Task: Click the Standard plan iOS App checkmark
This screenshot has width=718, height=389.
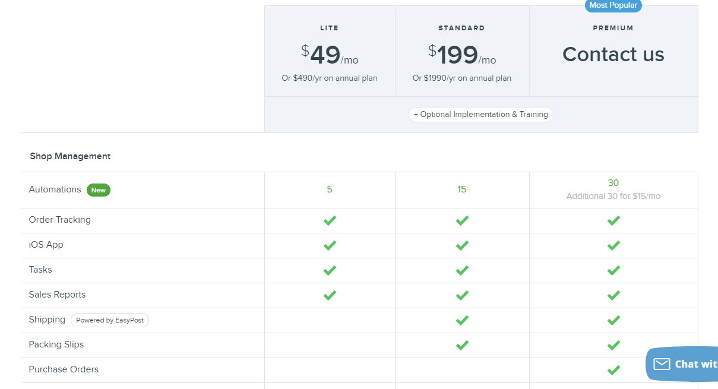Action: (462, 245)
